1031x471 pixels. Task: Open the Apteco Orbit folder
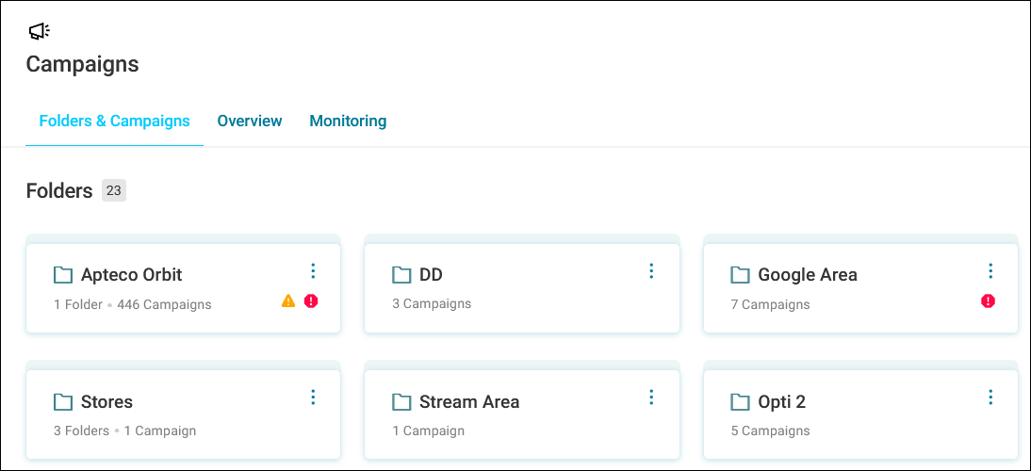pos(183,288)
